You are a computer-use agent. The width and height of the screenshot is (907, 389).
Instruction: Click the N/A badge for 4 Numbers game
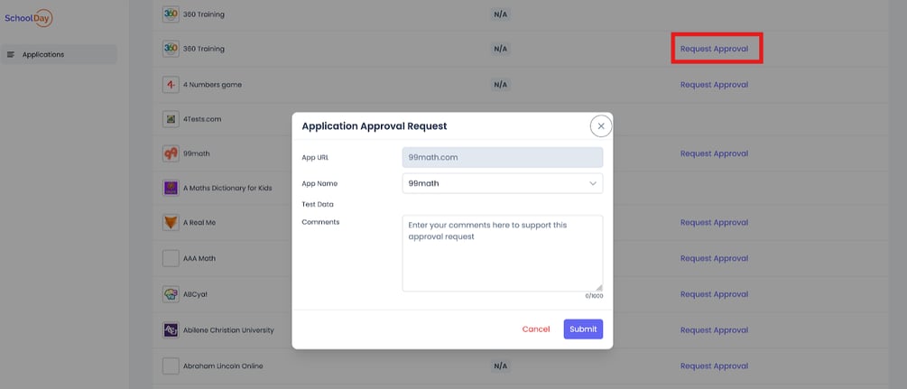tap(500, 85)
